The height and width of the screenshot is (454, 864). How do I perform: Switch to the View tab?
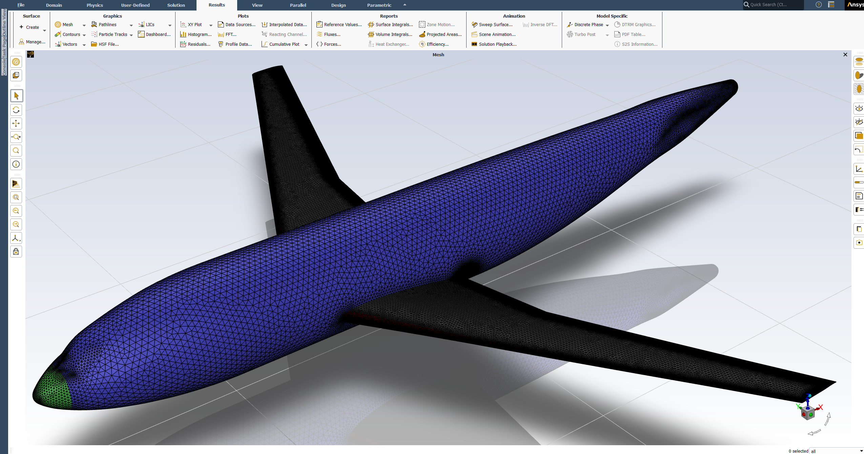(x=257, y=5)
